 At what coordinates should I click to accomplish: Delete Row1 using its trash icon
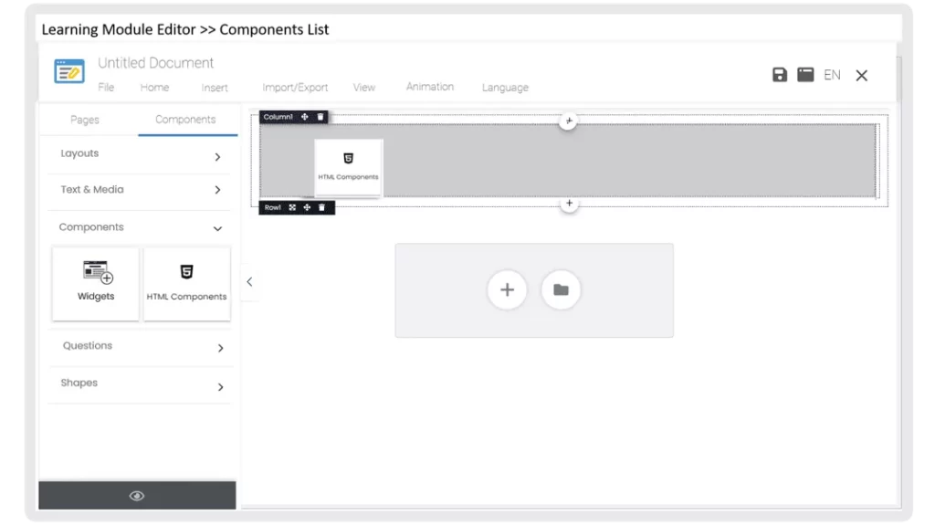[x=322, y=207]
